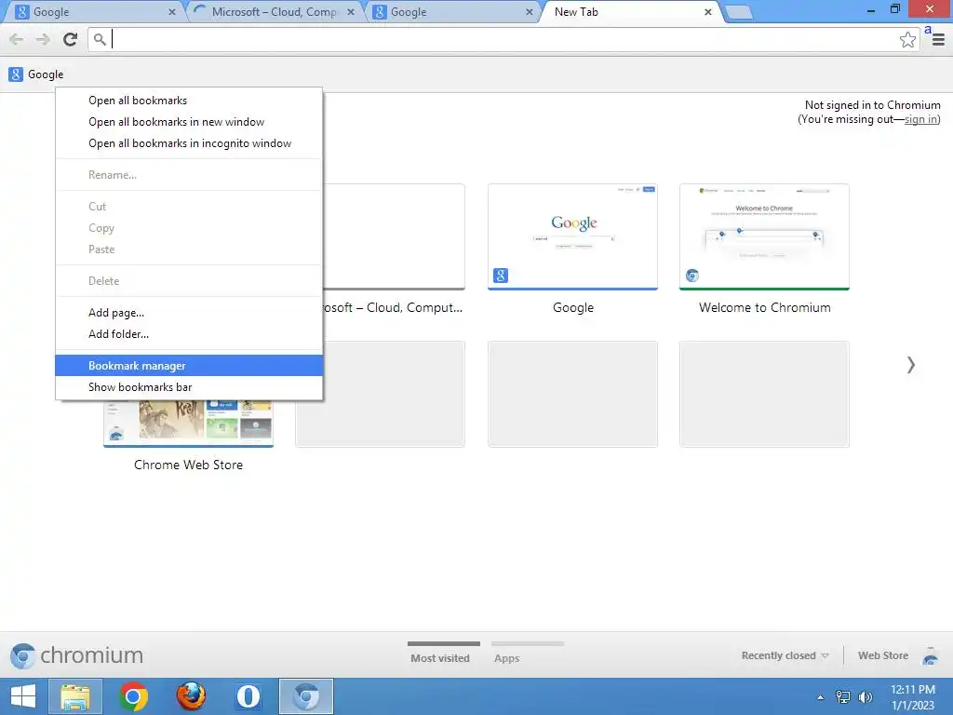Click the Google bookmark in bookmarks bar
The image size is (953, 715).
[36, 74]
